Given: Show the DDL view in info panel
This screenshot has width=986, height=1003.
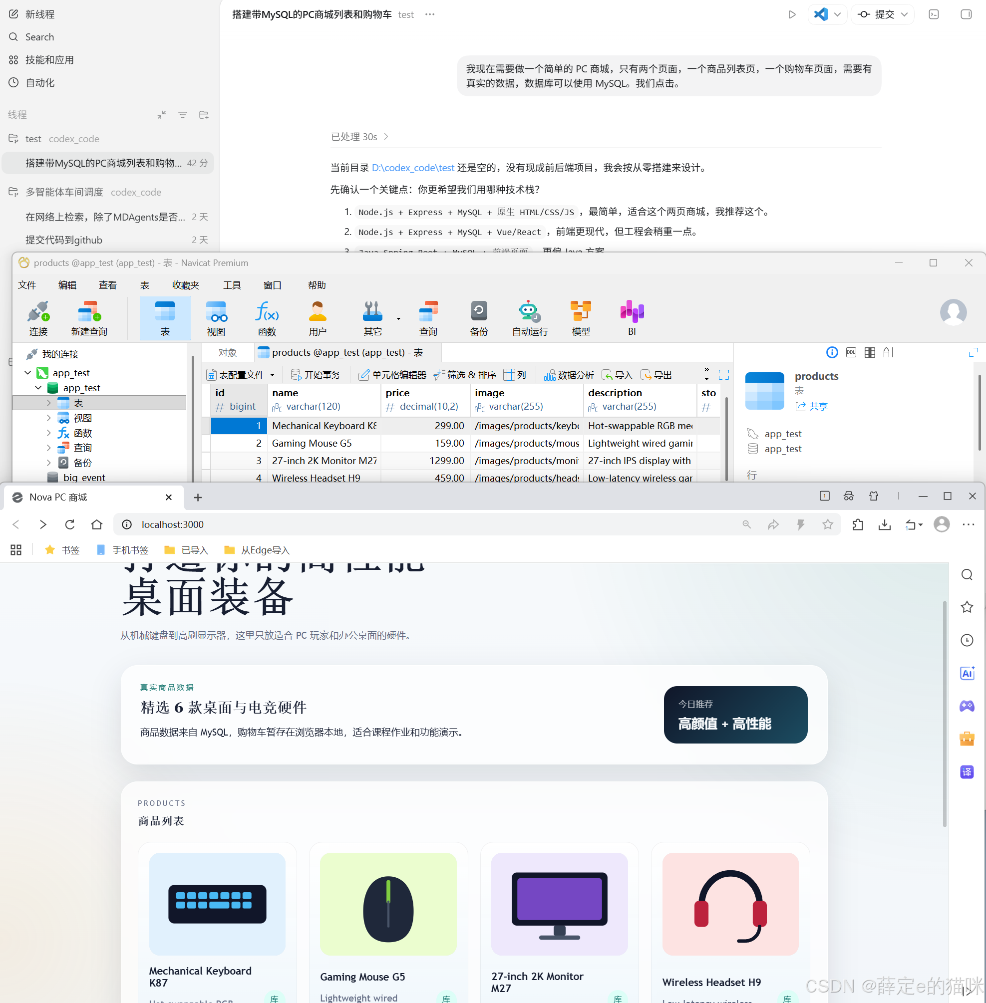Looking at the screenshot, I should 851,352.
